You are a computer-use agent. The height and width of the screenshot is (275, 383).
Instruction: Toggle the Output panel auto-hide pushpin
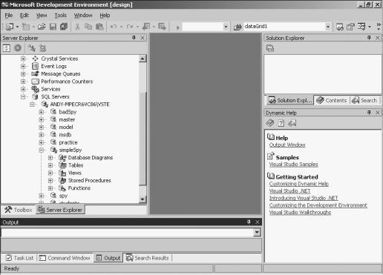pyautogui.click(x=249, y=222)
